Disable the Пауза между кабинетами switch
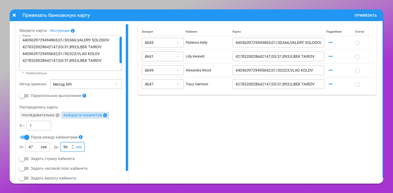This screenshot has width=393, height=193. pos(25,137)
